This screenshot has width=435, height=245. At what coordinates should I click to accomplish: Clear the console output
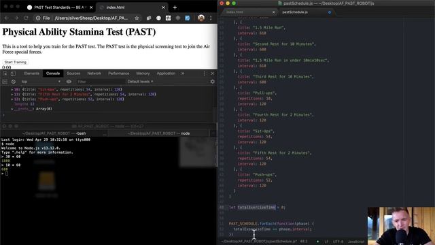coord(14,82)
